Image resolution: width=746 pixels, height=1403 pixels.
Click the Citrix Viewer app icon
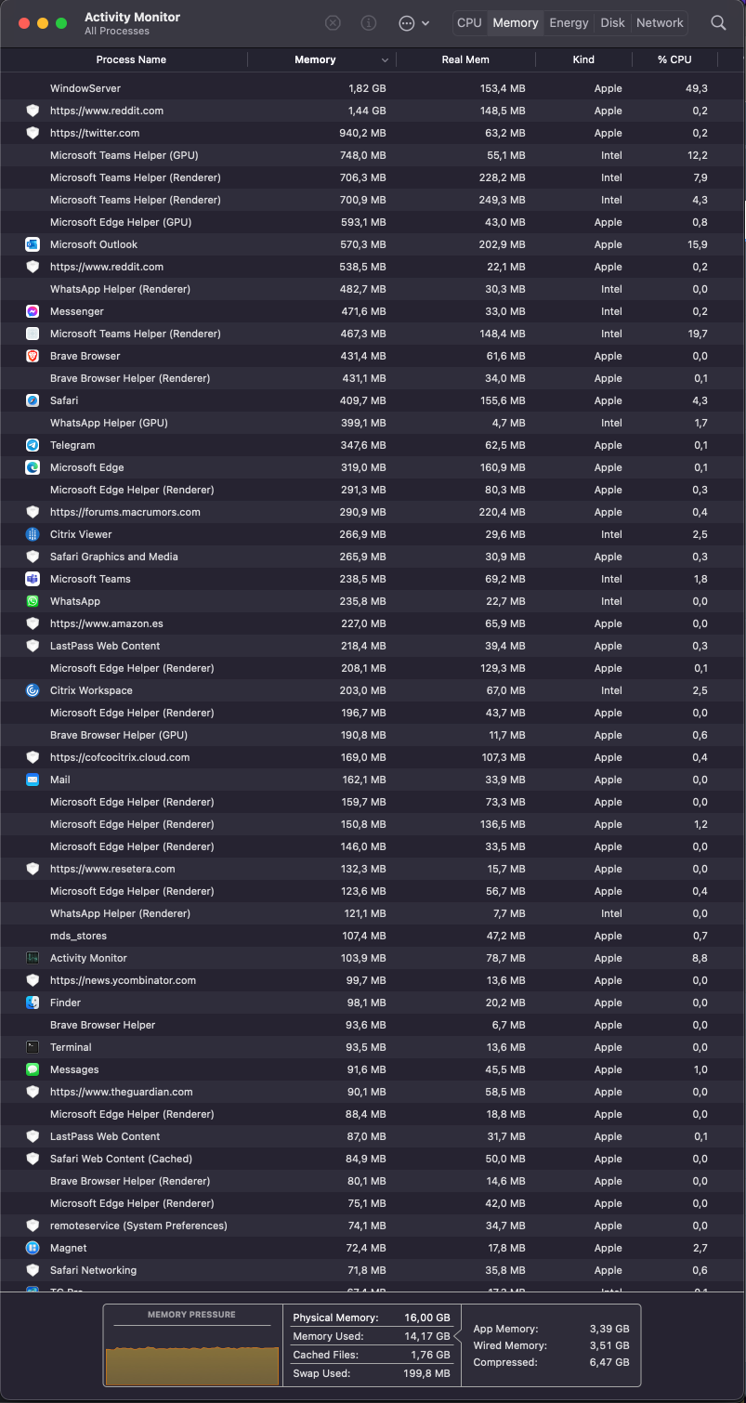[x=33, y=534]
